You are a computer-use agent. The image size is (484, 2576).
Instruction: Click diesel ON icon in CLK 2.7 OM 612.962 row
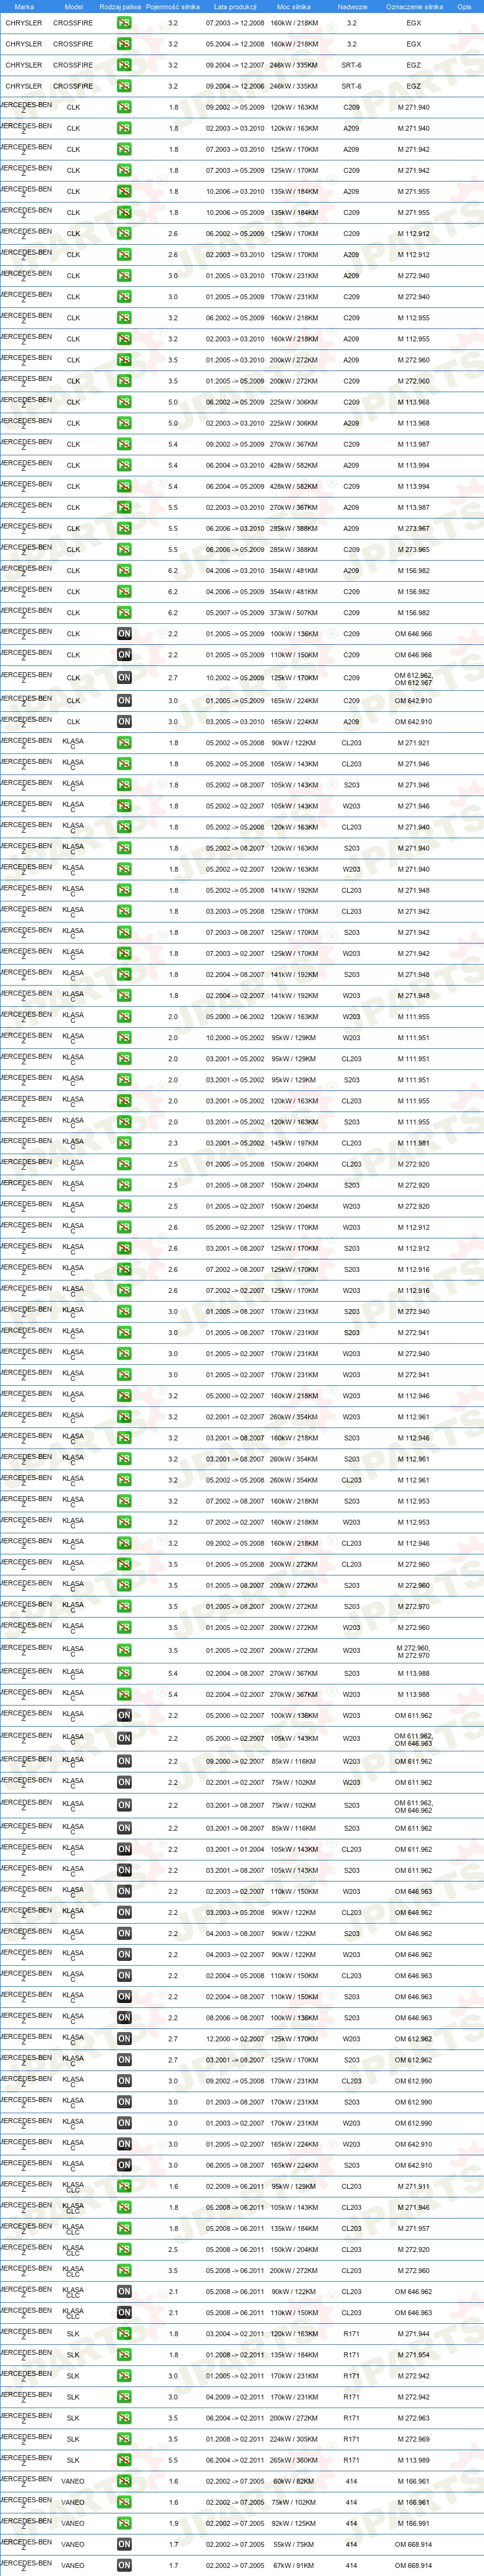point(124,678)
